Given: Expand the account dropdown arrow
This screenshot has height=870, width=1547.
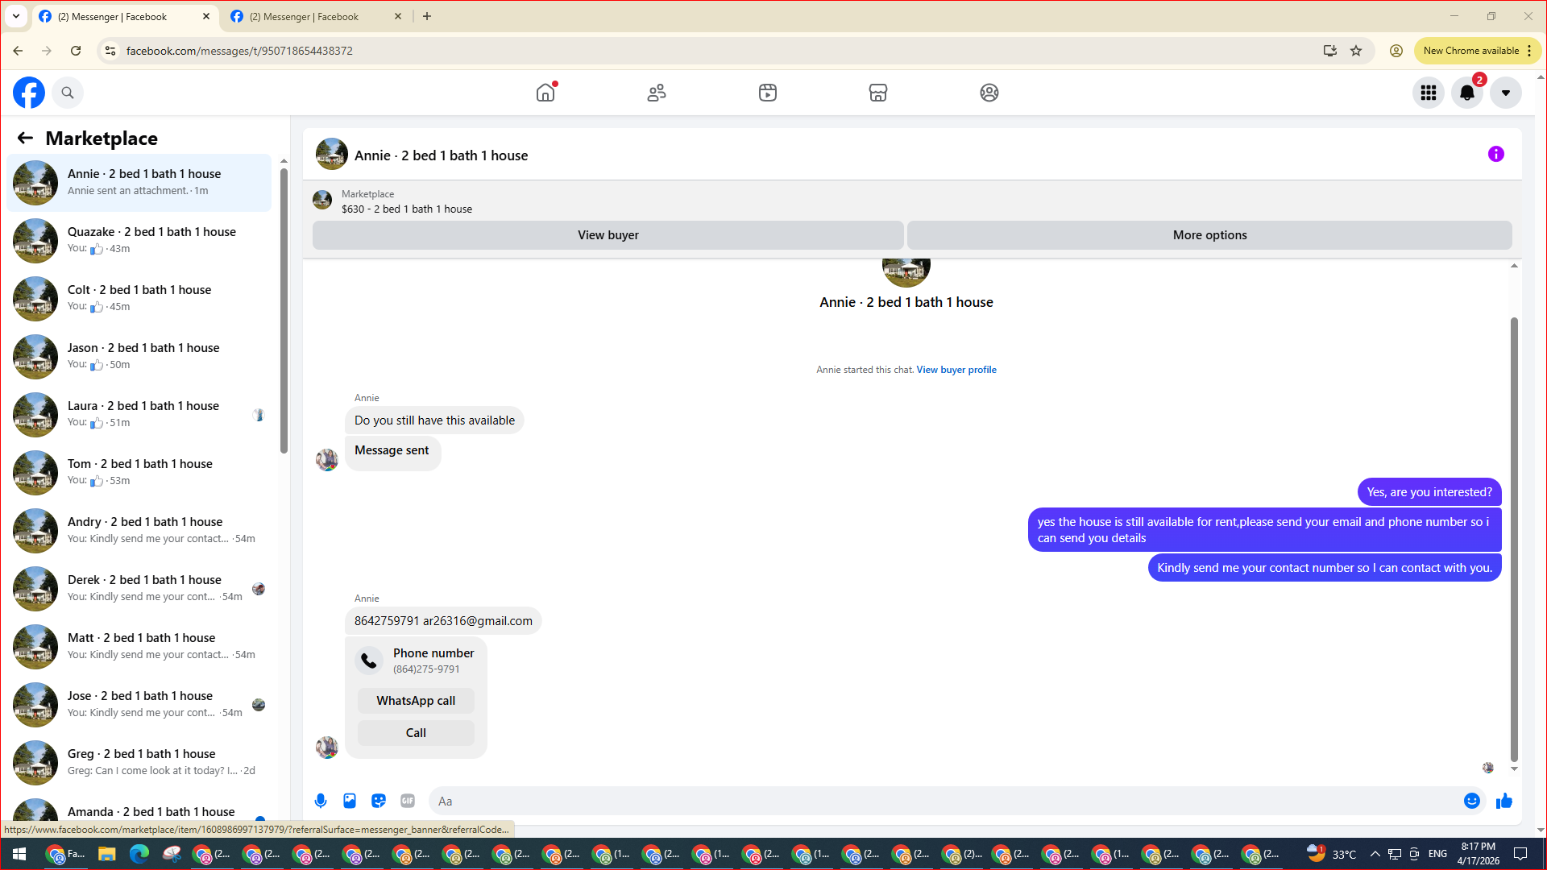Looking at the screenshot, I should (1505, 93).
